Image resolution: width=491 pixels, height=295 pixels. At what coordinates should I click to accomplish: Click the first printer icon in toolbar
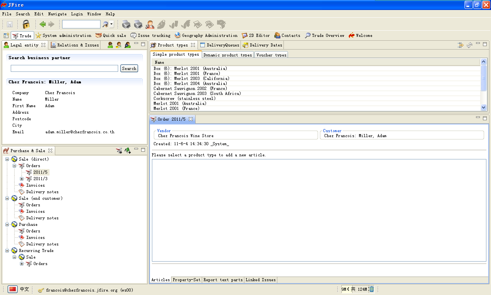pos(126,25)
